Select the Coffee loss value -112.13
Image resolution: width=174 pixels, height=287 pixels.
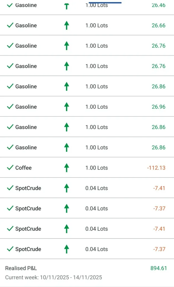pyautogui.click(x=156, y=168)
